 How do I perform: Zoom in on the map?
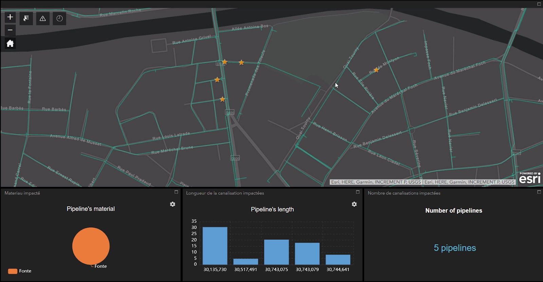pyautogui.click(x=10, y=17)
